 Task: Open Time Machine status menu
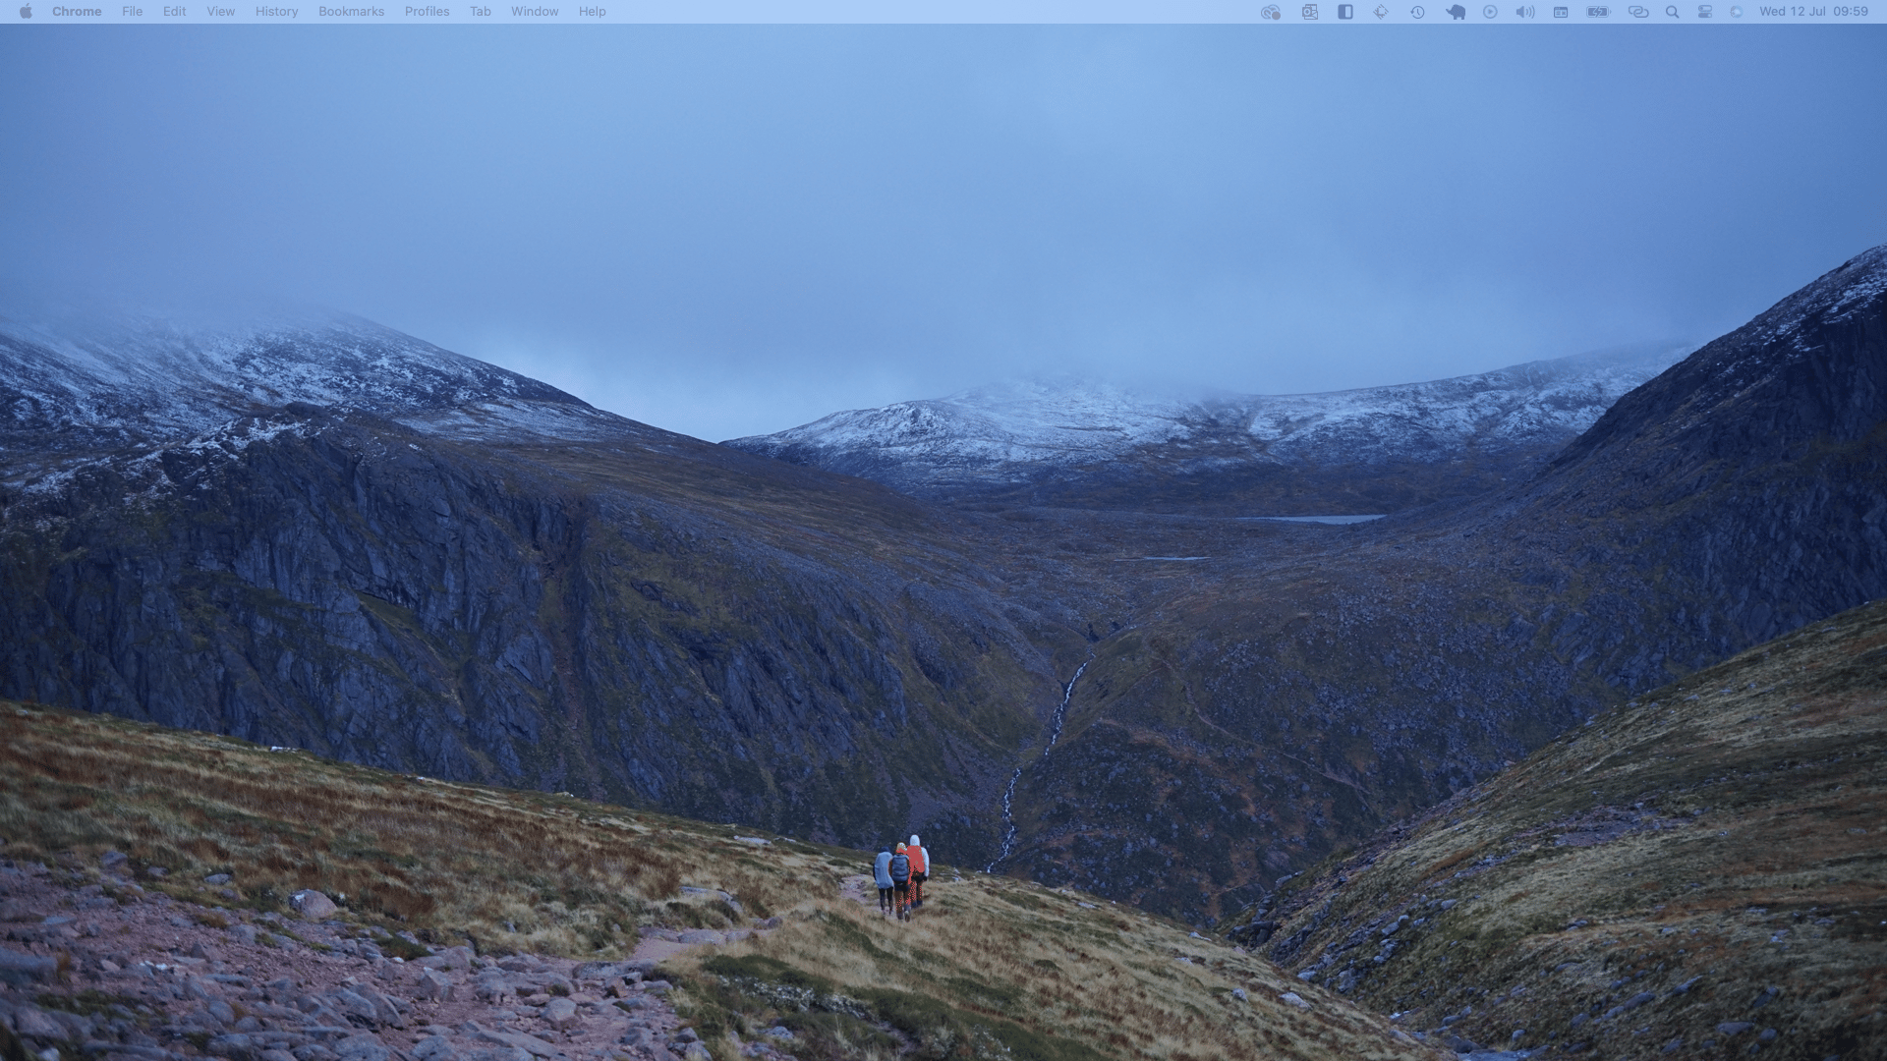tap(1417, 12)
